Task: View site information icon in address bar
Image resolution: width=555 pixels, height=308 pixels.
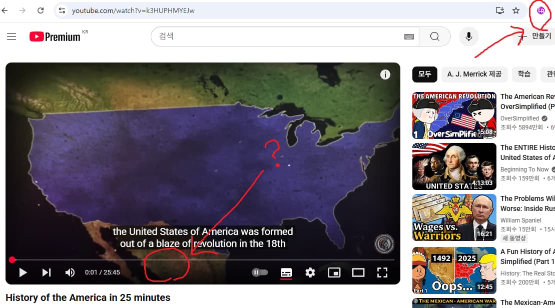Action: point(62,10)
